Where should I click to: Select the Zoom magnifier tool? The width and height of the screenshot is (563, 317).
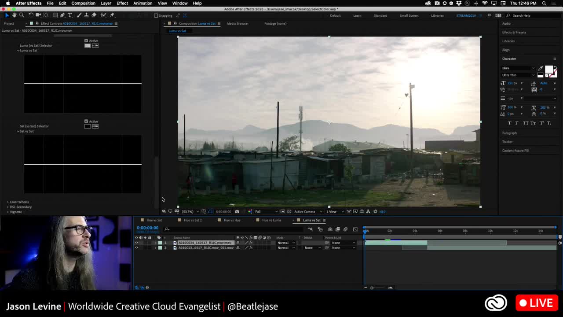[22, 15]
